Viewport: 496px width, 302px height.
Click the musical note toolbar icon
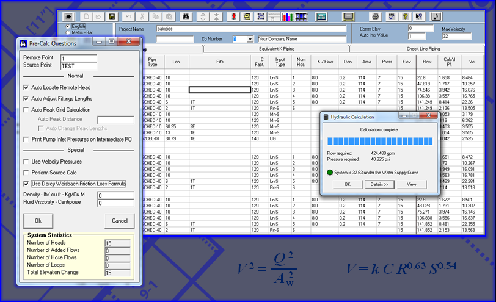(x=436, y=16)
